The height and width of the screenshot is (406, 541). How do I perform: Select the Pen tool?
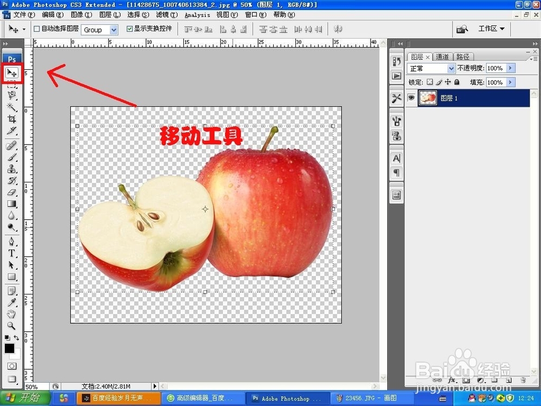[x=12, y=240]
